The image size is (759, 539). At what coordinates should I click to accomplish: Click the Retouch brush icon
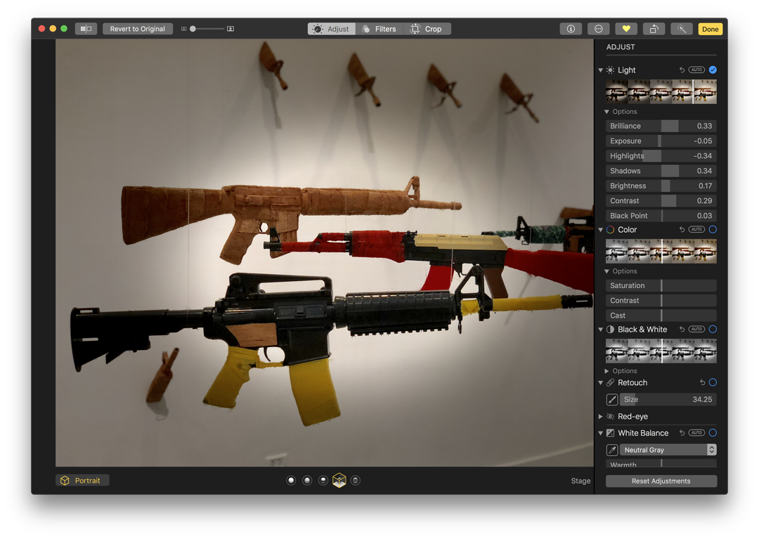pyautogui.click(x=612, y=399)
